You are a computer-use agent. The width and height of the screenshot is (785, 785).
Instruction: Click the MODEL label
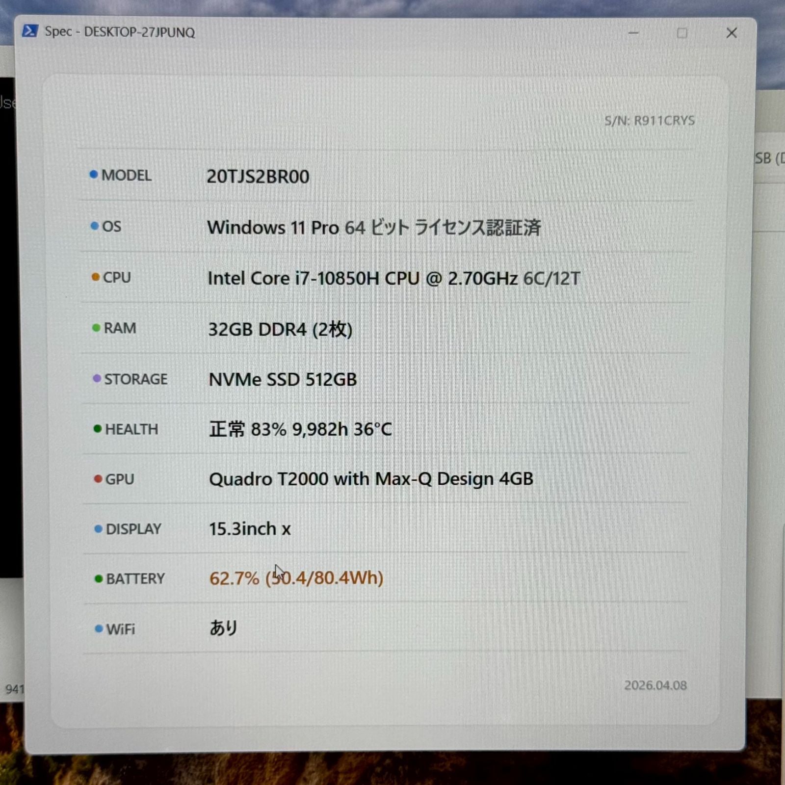[126, 175]
